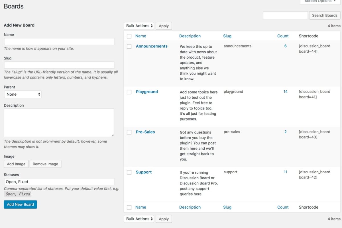Click the Statuses field showing Open, Fixed
The width and height of the screenshot is (342, 228).
point(59,182)
